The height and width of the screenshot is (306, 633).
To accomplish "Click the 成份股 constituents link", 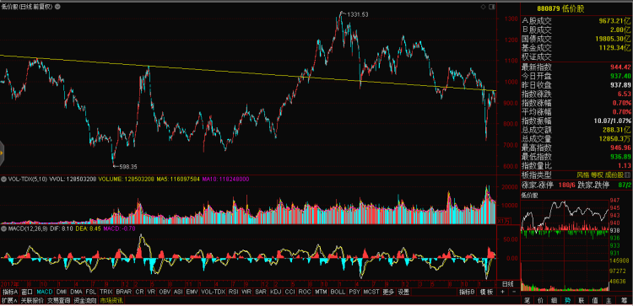I will click(614, 175).
